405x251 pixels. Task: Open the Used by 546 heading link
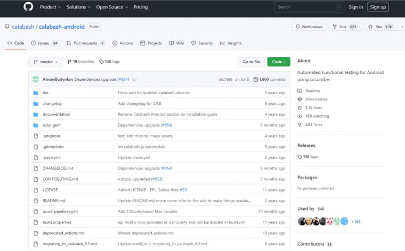coord(311,209)
